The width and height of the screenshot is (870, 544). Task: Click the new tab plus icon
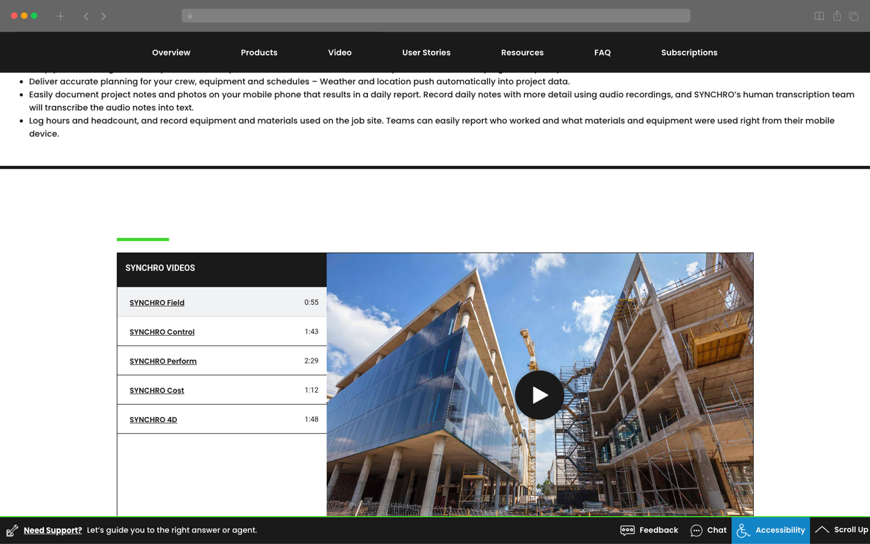[60, 16]
